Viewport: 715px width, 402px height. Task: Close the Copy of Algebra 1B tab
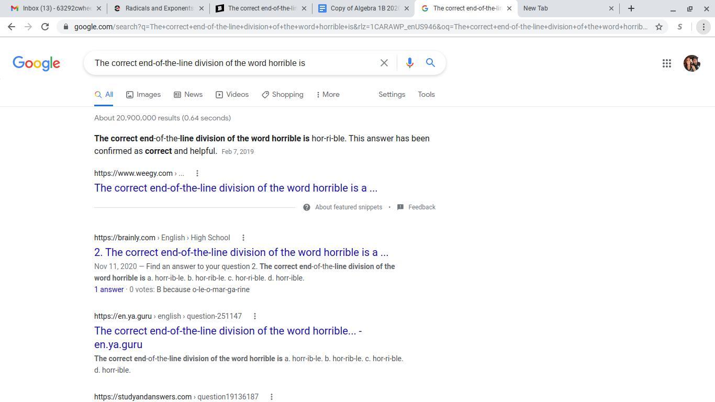pos(407,8)
